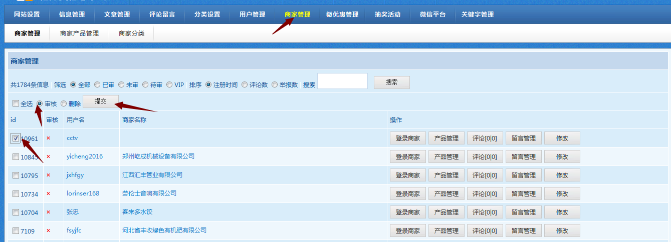The height and width of the screenshot is (242, 671).
Task: Sort by 评论数 radio button
Action: click(x=245, y=84)
